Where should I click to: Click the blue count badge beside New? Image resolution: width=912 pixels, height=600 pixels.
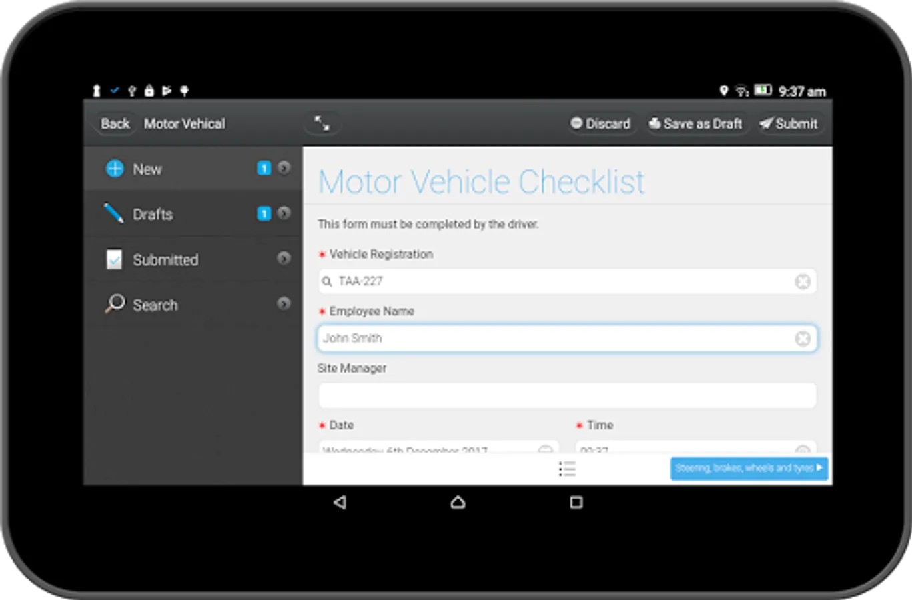264,168
